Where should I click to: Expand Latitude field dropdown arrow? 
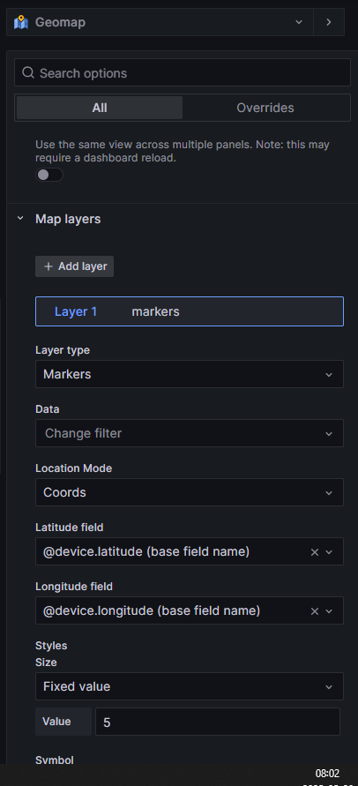(329, 552)
